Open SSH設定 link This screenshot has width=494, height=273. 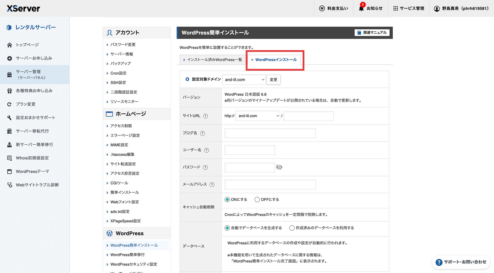(118, 83)
